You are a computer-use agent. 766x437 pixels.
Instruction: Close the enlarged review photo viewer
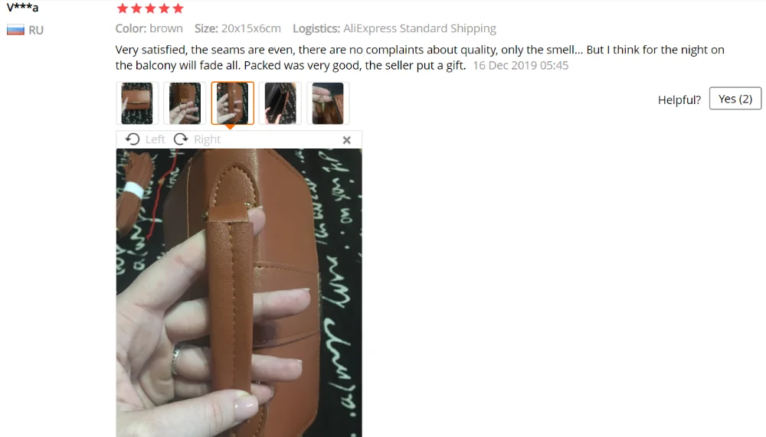[x=347, y=140]
